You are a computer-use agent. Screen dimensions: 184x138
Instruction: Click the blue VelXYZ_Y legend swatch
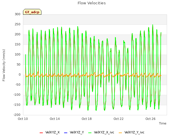point(66,133)
